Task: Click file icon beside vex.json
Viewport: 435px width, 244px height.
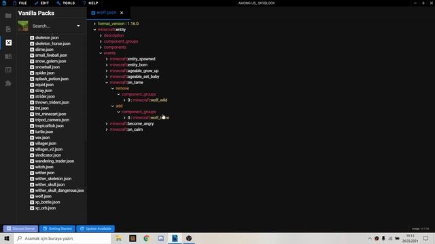Action: (32, 138)
